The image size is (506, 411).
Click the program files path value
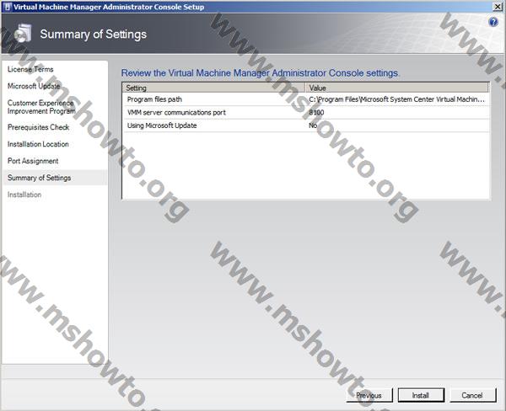pos(396,99)
